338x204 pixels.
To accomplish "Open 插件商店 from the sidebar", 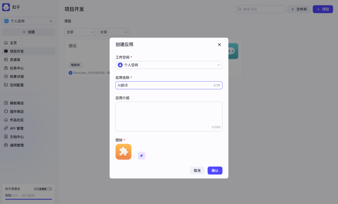I will pos(28,111).
